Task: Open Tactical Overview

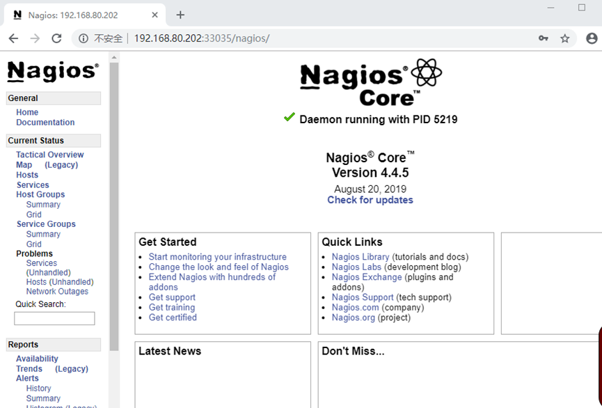Action: click(x=50, y=155)
